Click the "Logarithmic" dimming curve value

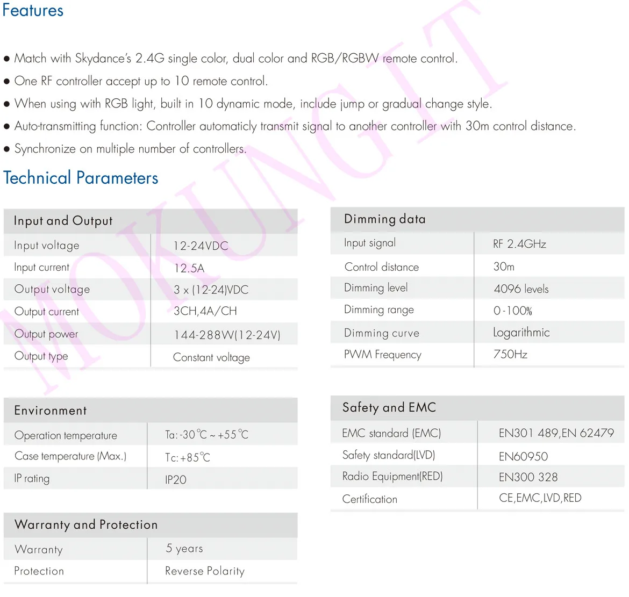[521, 333]
